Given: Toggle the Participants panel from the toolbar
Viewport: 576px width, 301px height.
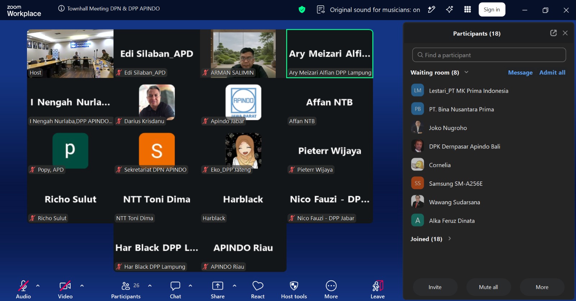Looking at the screenshot, I should 126,290.
